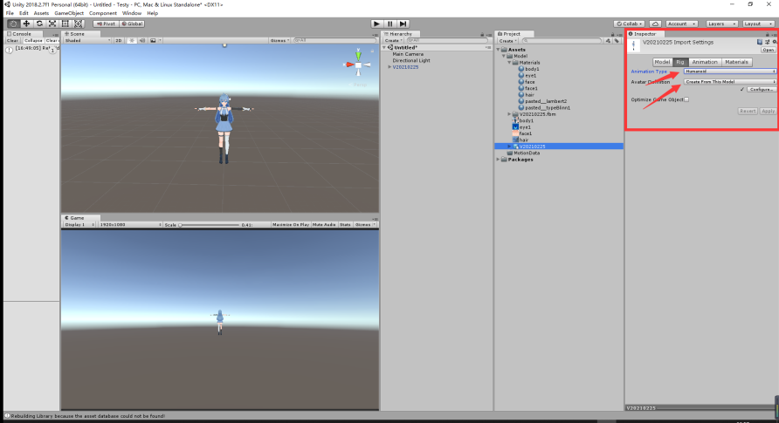Toggle 2D scene view mode
The width and height of the screenshot is (779, 423).
tap(119, 41)
